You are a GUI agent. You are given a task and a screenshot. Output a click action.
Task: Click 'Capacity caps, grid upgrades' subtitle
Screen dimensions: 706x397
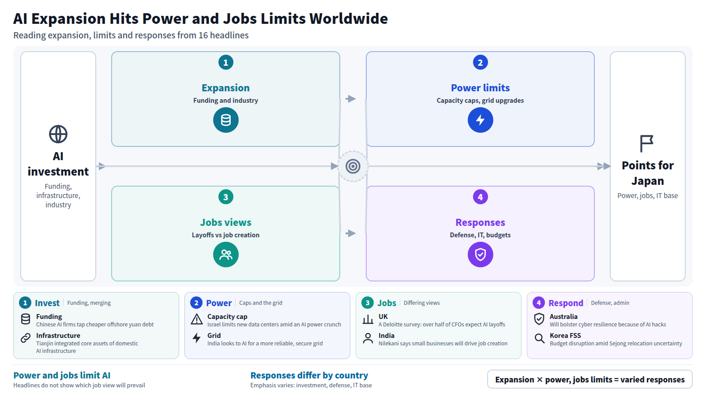[x=481, y=101]
